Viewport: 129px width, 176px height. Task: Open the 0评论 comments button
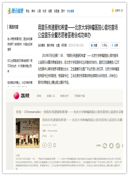104,45
